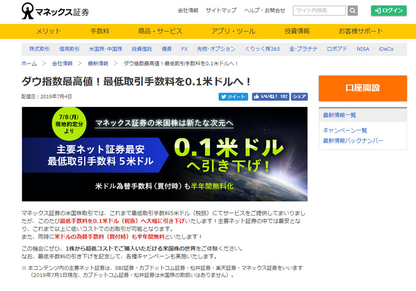Screen dimensions: 416x291
Task: Open ヘルプ・お問合せ header link
Action: point(265,10)
